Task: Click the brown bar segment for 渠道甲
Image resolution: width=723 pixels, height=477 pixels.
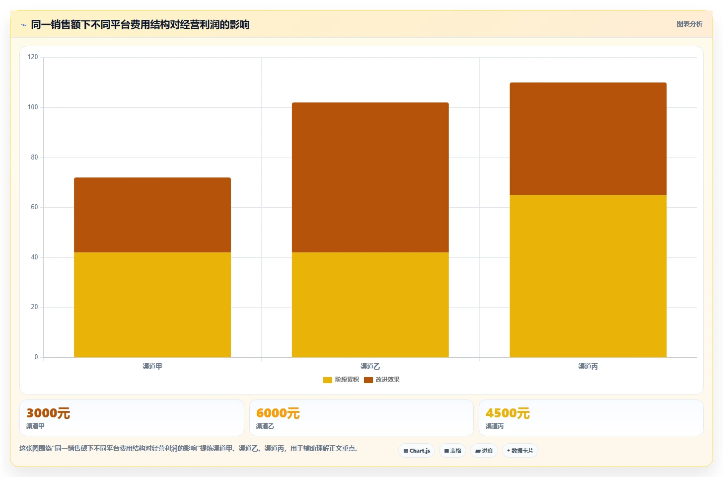Action: 152,215
